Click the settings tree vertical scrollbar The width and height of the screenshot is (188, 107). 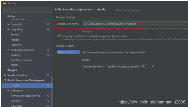click(x=52, y=91)
